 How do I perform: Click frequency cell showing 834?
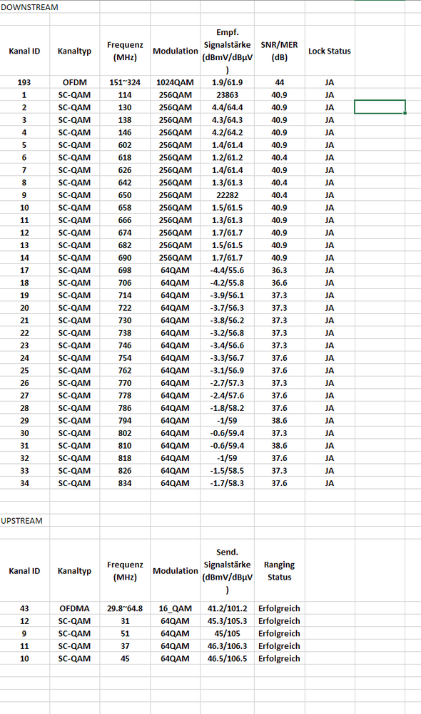[125, 483]
